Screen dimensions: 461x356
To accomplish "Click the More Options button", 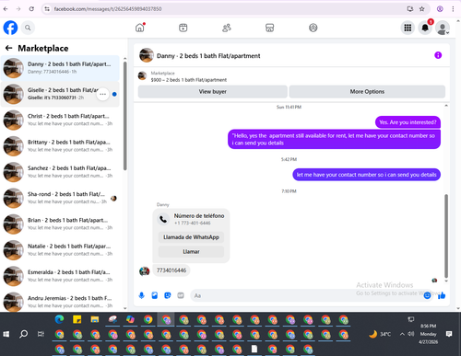I will (367, 91).
